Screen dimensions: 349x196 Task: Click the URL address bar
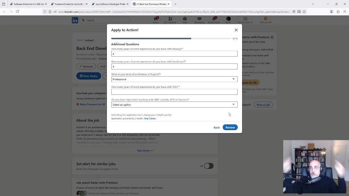pyautogui.click(x=174, y=12)
